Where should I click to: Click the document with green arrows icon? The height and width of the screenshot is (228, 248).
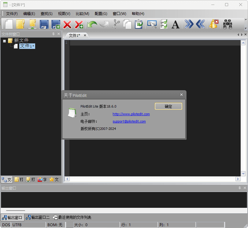pyautogui.click(x=164, y=24)
